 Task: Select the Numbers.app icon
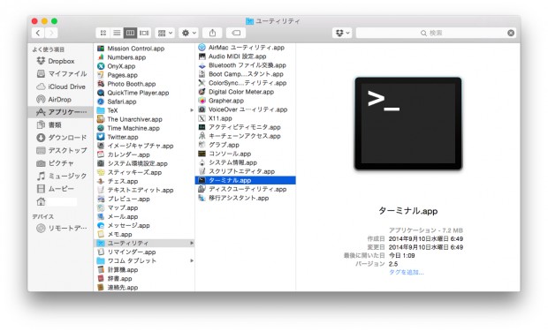(101, 57)
